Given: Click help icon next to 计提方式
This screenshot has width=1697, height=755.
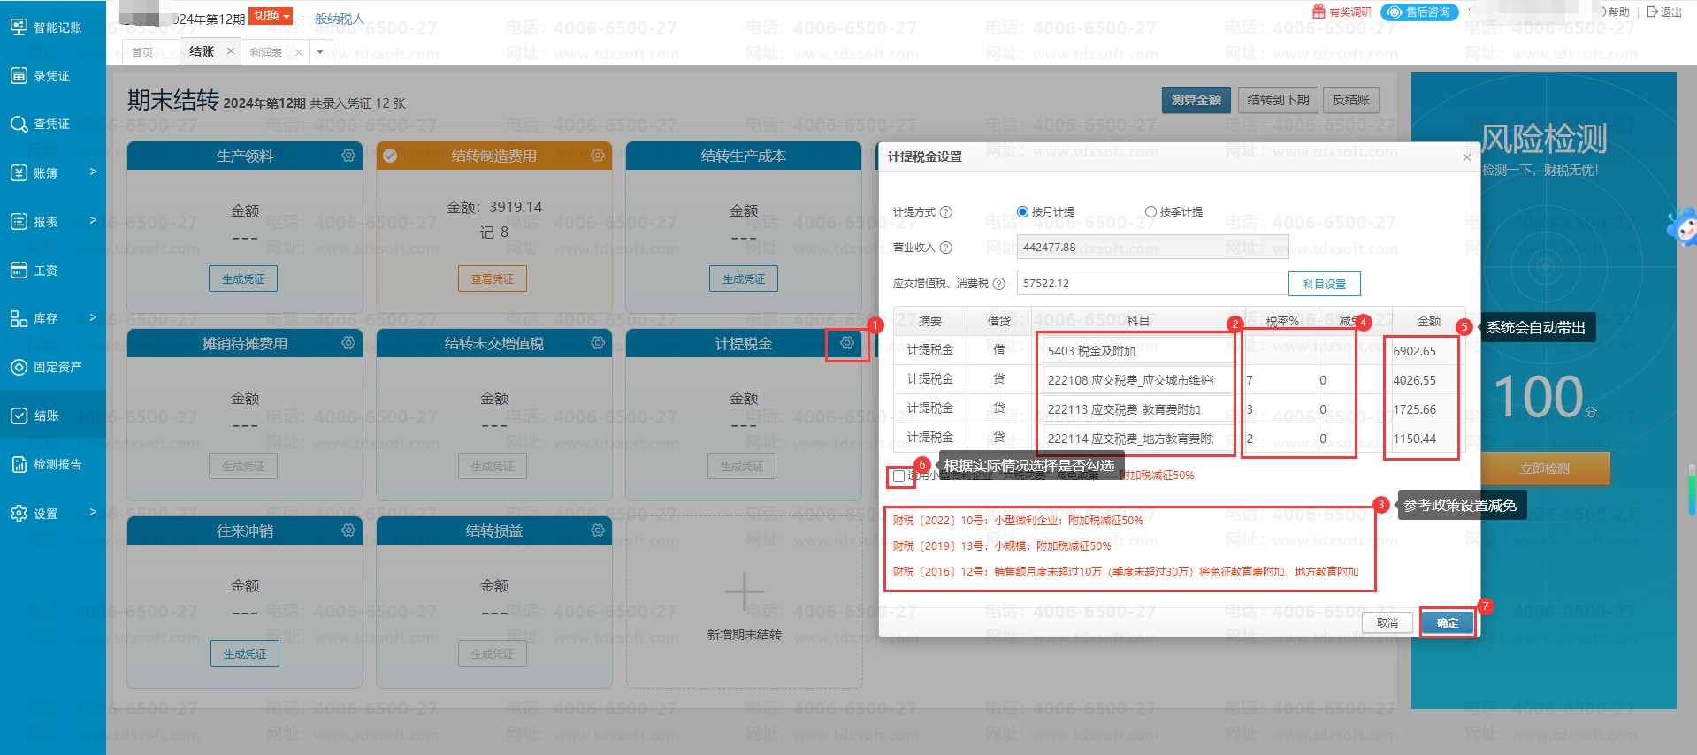Looking at the screenshot, I should tap(946, 212).
